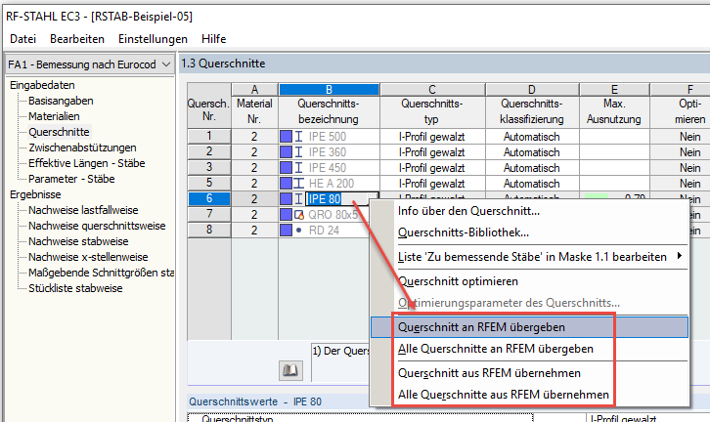Expand the 'Liste Zu bemessende Stäbe' submenu arrow
The height and width of the screenshot is (422, 710).
coord(680,256)
